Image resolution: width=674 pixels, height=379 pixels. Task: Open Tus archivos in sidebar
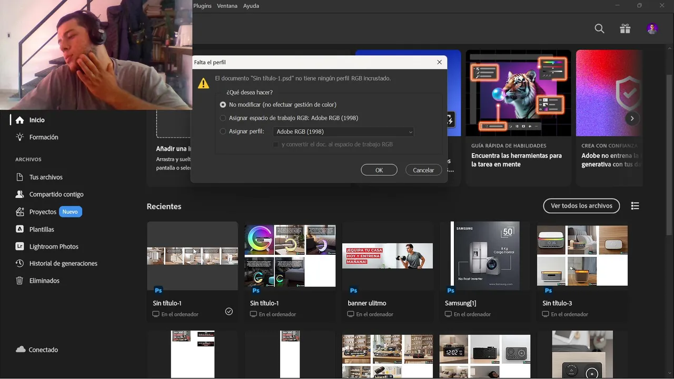tap(46, 177)
